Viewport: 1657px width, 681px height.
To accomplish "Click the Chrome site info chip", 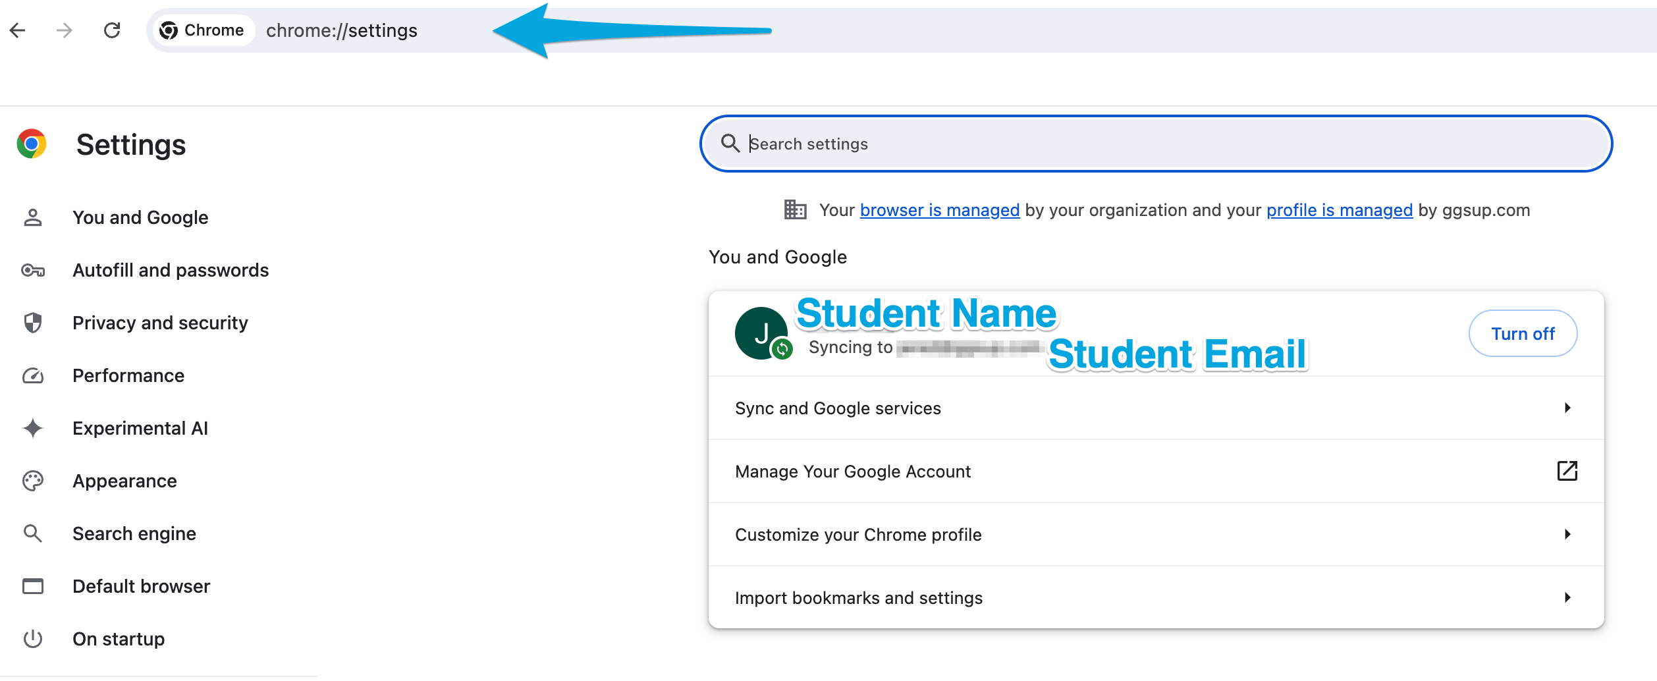I will 203,30.
